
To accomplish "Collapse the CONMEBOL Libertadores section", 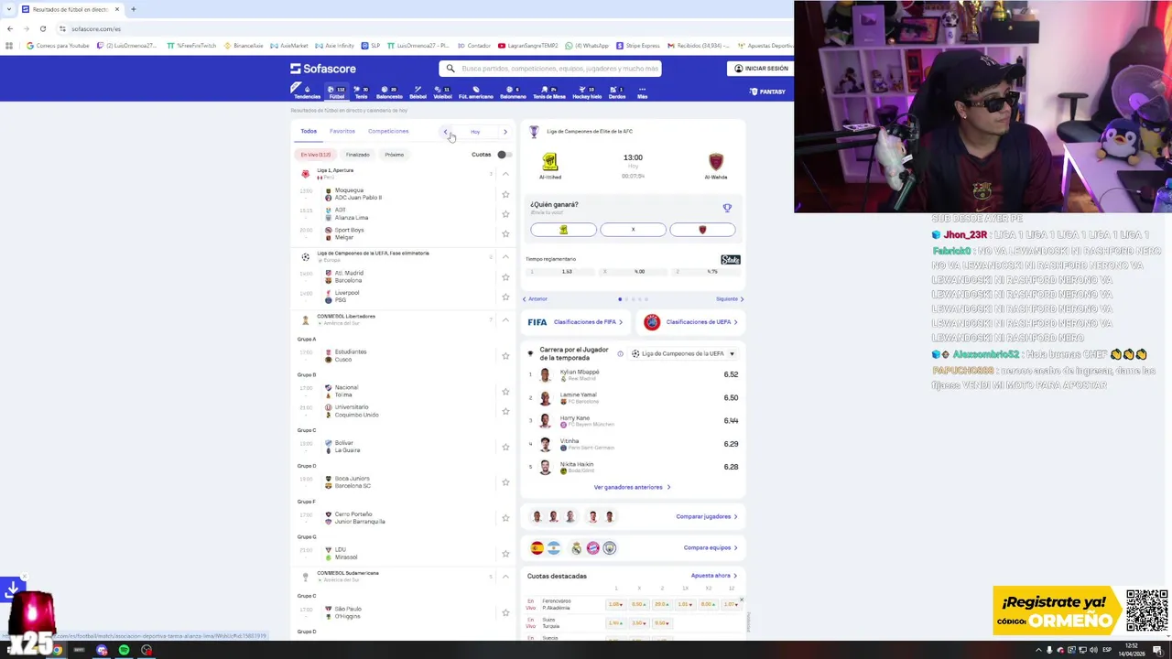I will coord(505,320).
